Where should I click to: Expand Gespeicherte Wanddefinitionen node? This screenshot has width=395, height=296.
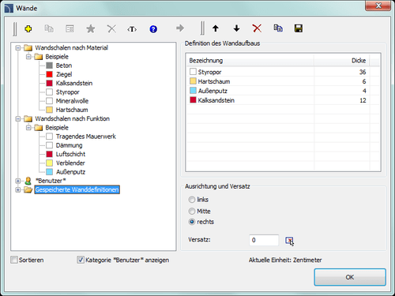click(x=18, y=189)
